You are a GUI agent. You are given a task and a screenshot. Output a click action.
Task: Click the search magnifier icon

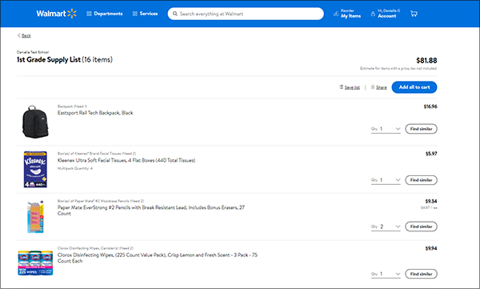pyautogui.click(x=175, y=14)
